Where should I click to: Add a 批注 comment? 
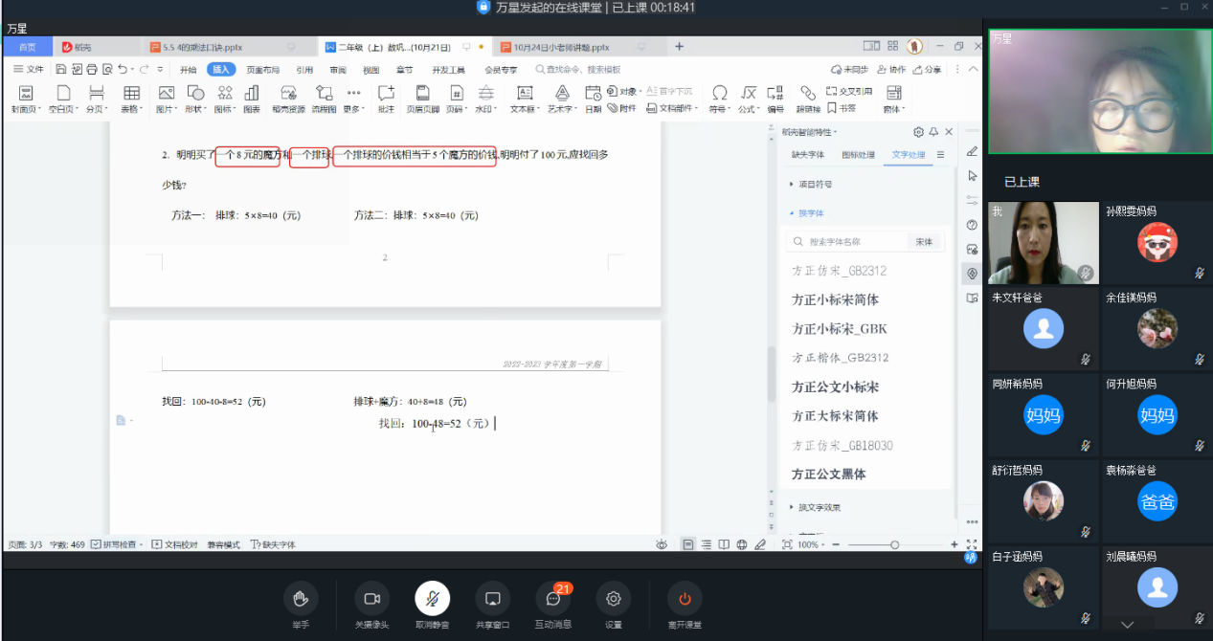pyautogui.click(x=386, y=99)
